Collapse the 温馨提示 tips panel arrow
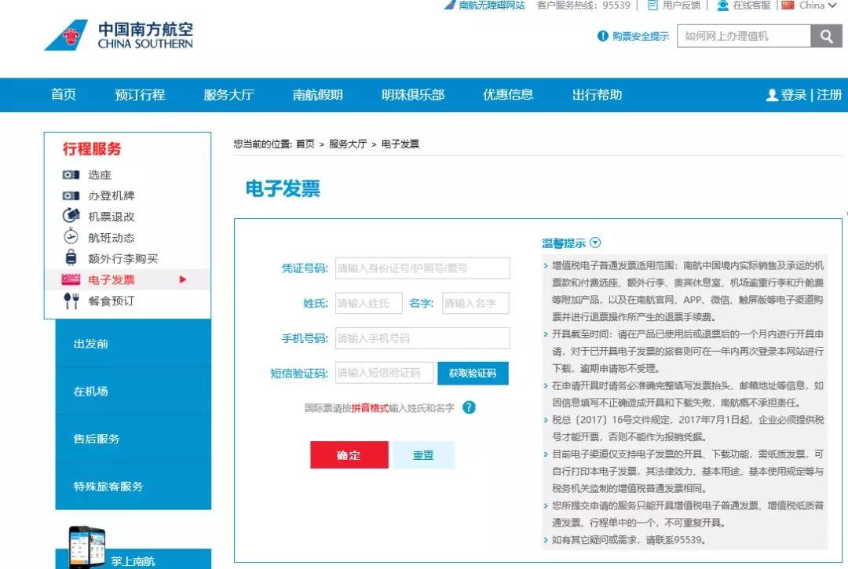Viewport: 848px width, 569px height. coord(595,243)
